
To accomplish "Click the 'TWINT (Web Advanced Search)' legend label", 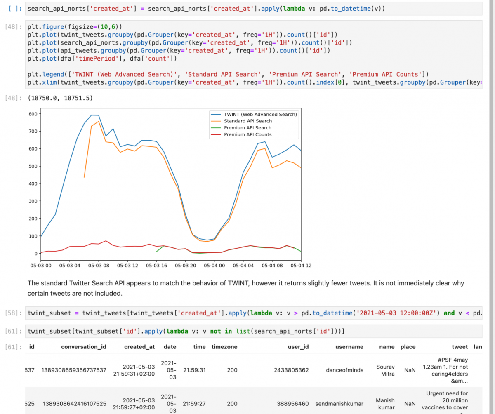I will tap(260, 114).
